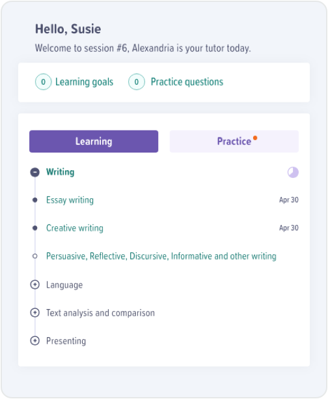
Task: Open Persuasive, Reflective, Discursive writing topic
Action: pos(161,256)
